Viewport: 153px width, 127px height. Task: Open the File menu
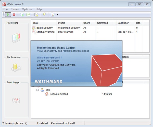tap(6, 9)
